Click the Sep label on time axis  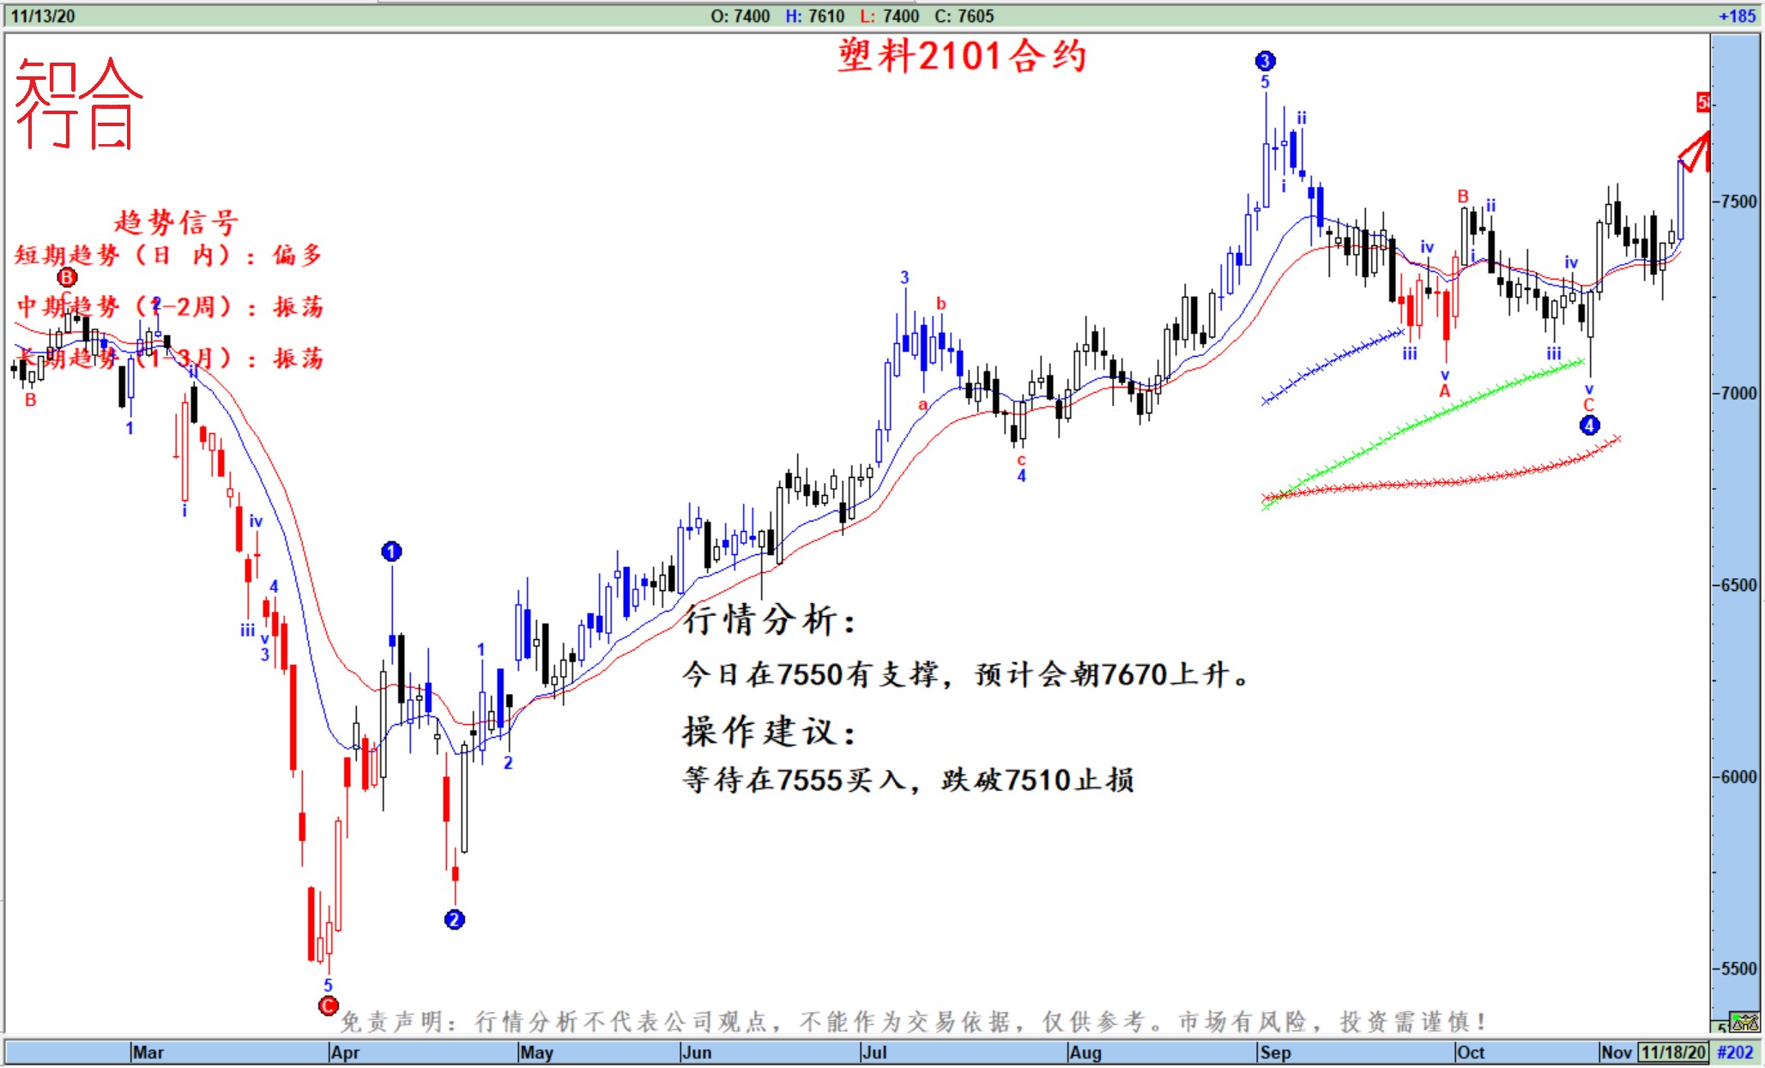(1275, 1052)
